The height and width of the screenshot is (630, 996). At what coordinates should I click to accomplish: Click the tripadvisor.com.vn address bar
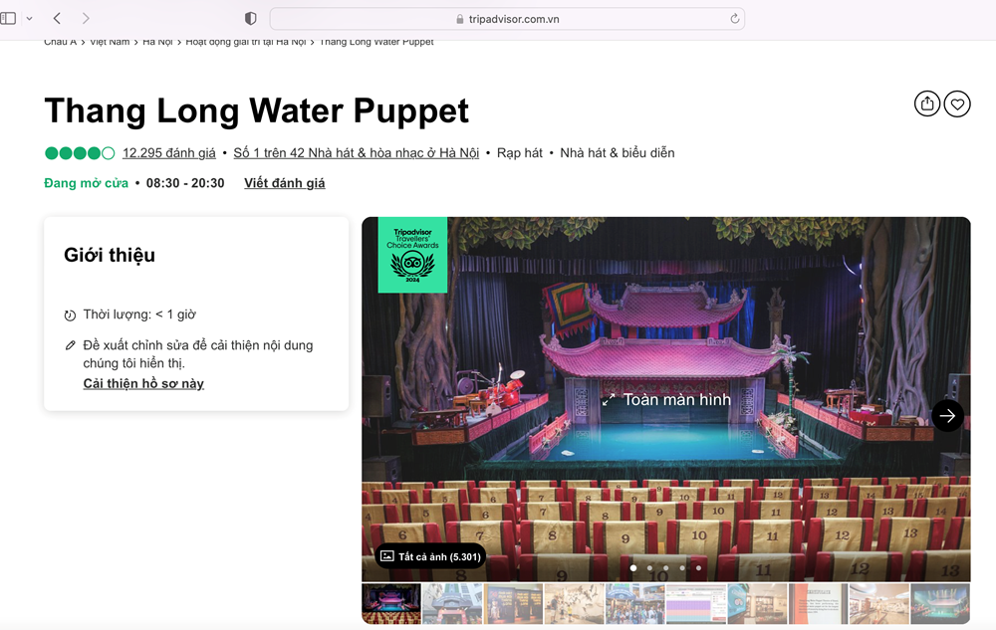point(507,19)
